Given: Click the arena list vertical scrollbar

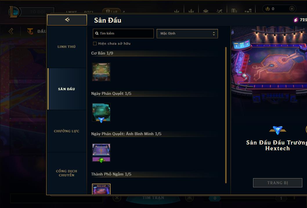Looking at the screenshot, I should point(226,115).
